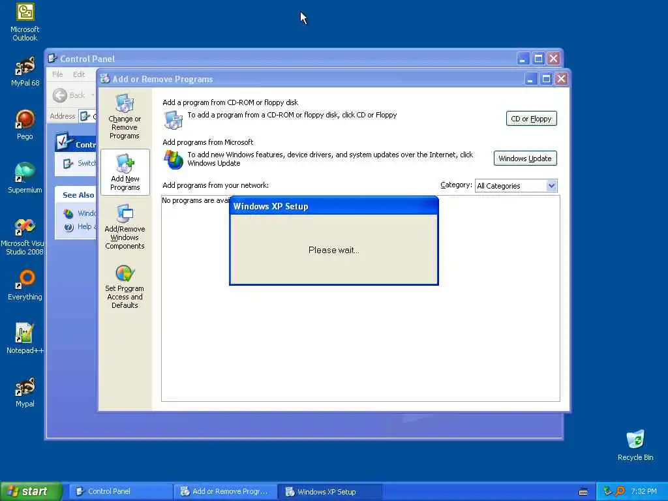Image resolution: width=668 pixels, height=501 pixels.
Task: Select Change or Remove Programs
Action: [x=125, y=117]
